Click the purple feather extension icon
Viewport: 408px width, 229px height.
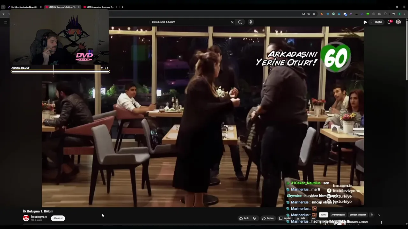351,14
